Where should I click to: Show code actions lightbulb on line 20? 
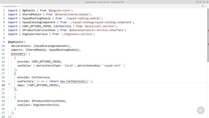(9, 84)
